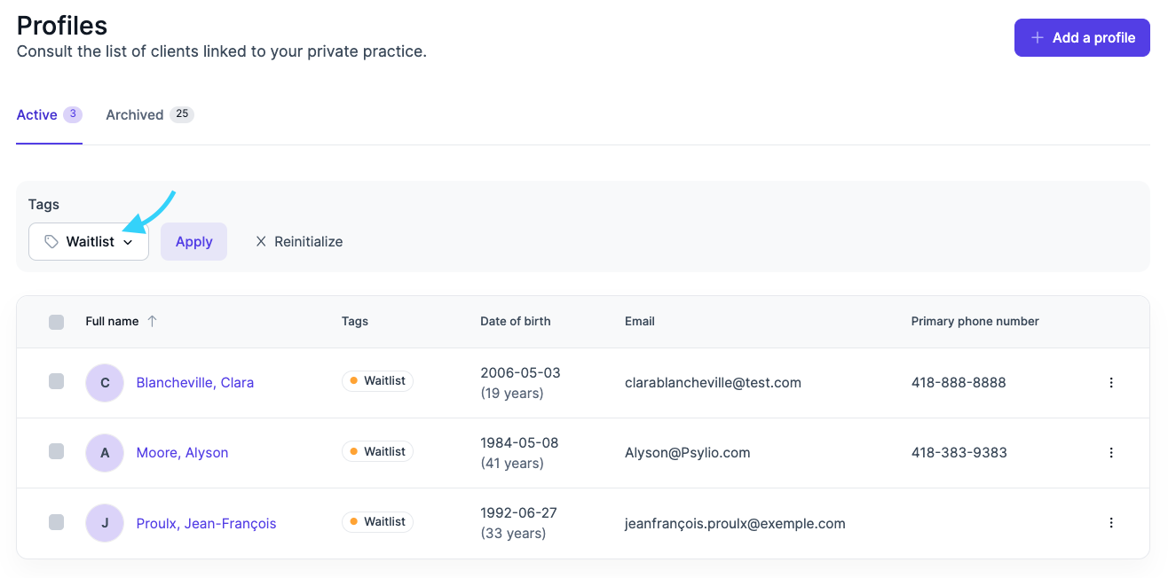Open the Moore, Alyson profile link
Image resolution: width=1168 pixels, height=578 pixels.
(182, 453)
